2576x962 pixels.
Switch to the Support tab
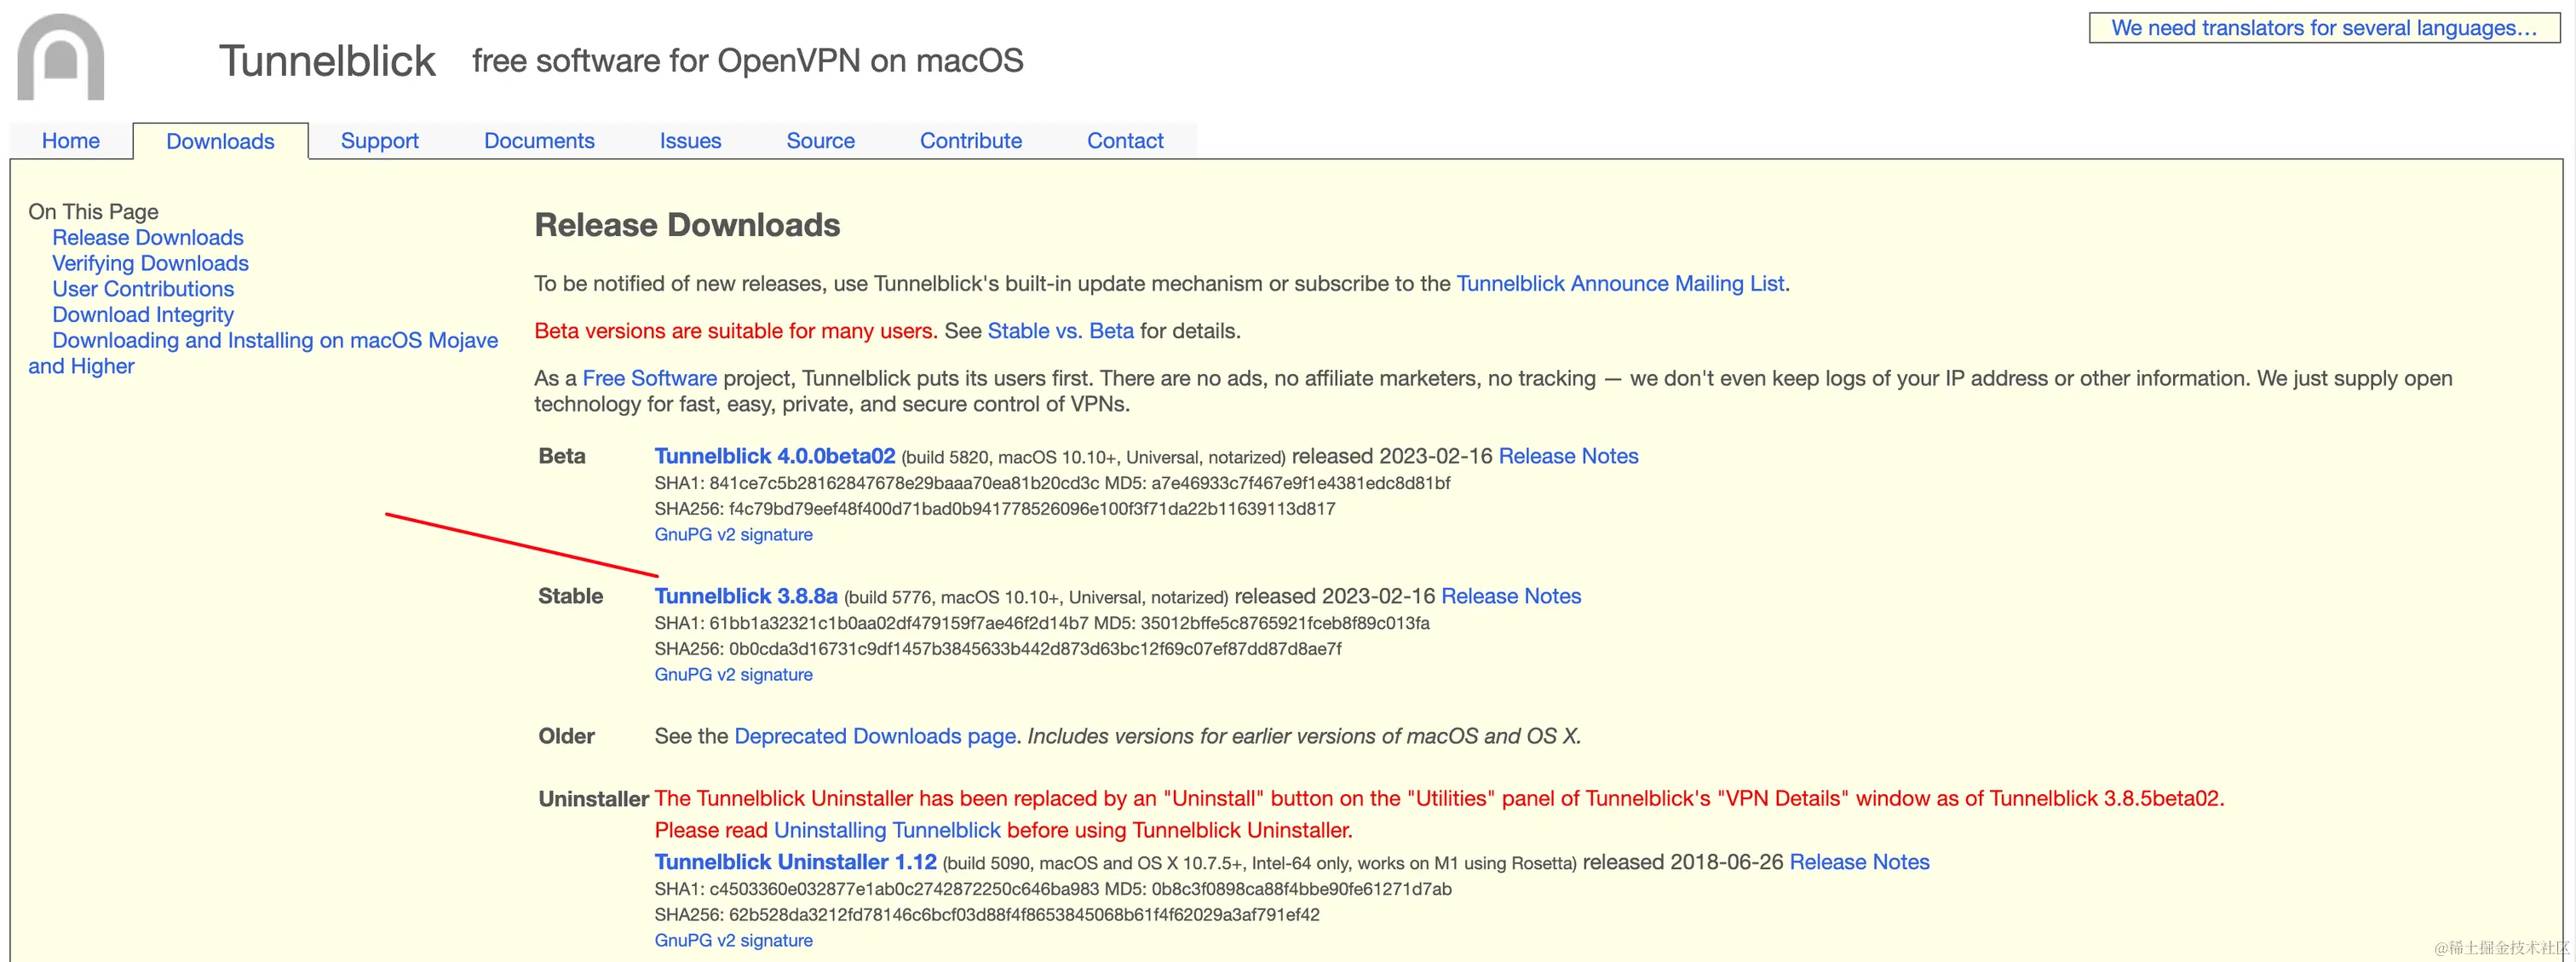pyautogui.click(x=379, y=141)
